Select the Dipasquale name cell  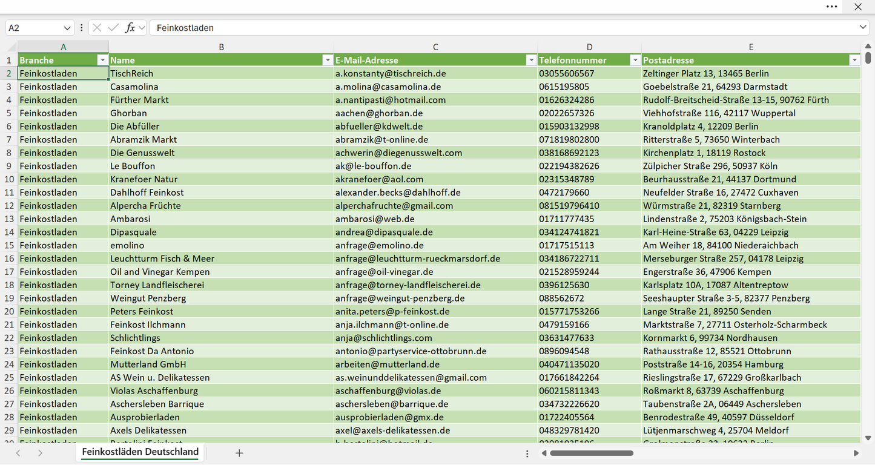coord(222,232)
